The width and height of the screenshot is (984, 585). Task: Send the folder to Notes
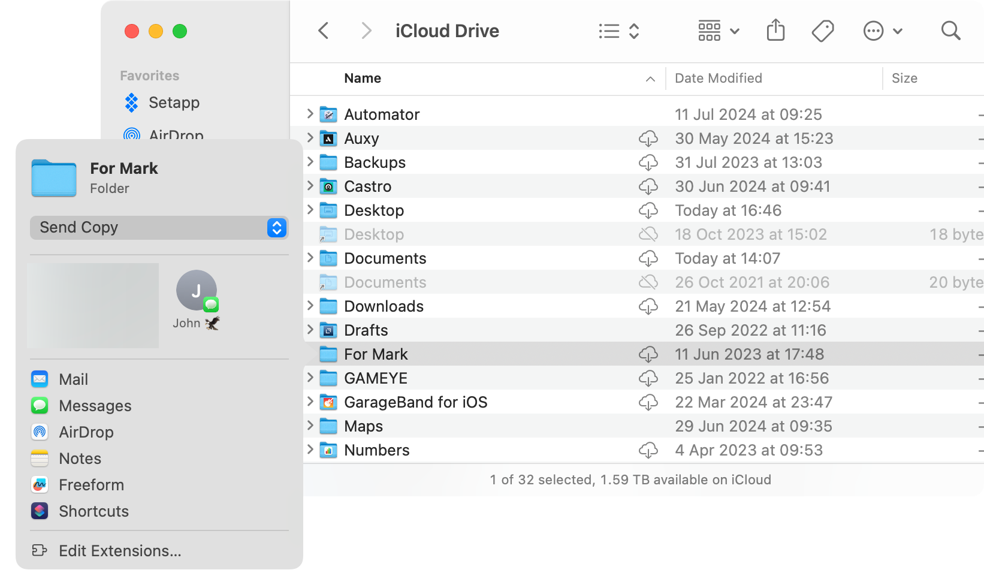[x=79, y=458]
